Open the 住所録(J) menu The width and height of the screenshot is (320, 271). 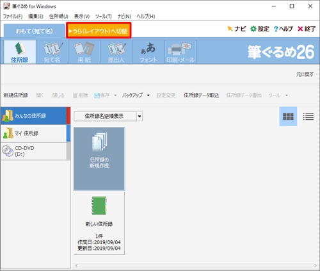point(59,17)
